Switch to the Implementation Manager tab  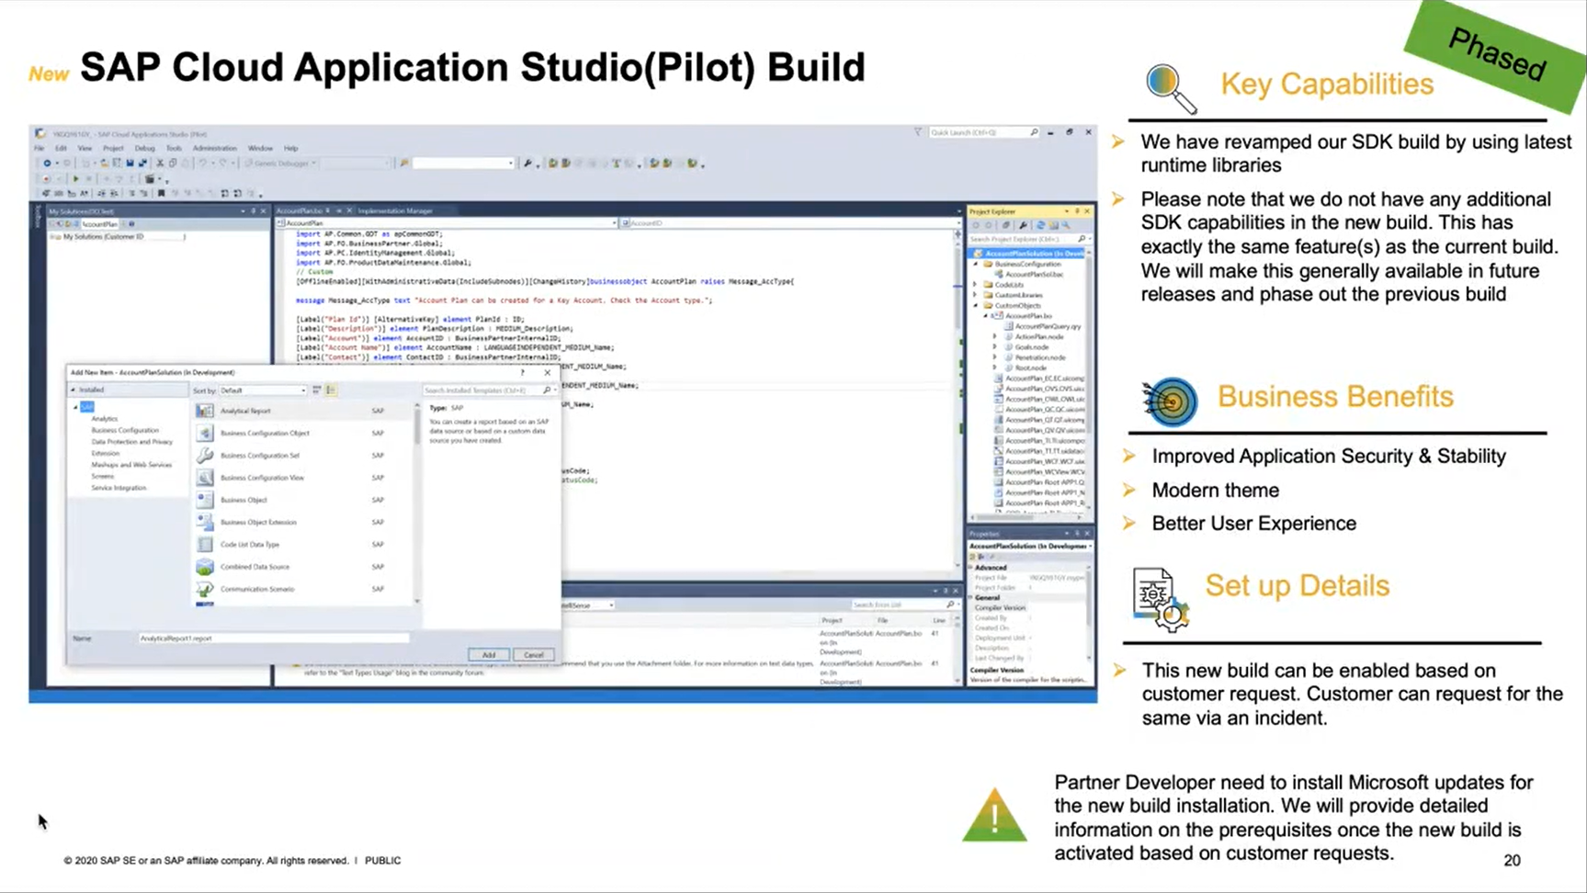[x=394, y=210]
